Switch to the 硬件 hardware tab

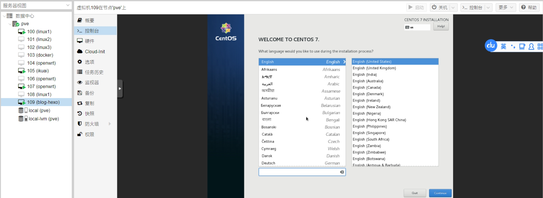point(89,41)
